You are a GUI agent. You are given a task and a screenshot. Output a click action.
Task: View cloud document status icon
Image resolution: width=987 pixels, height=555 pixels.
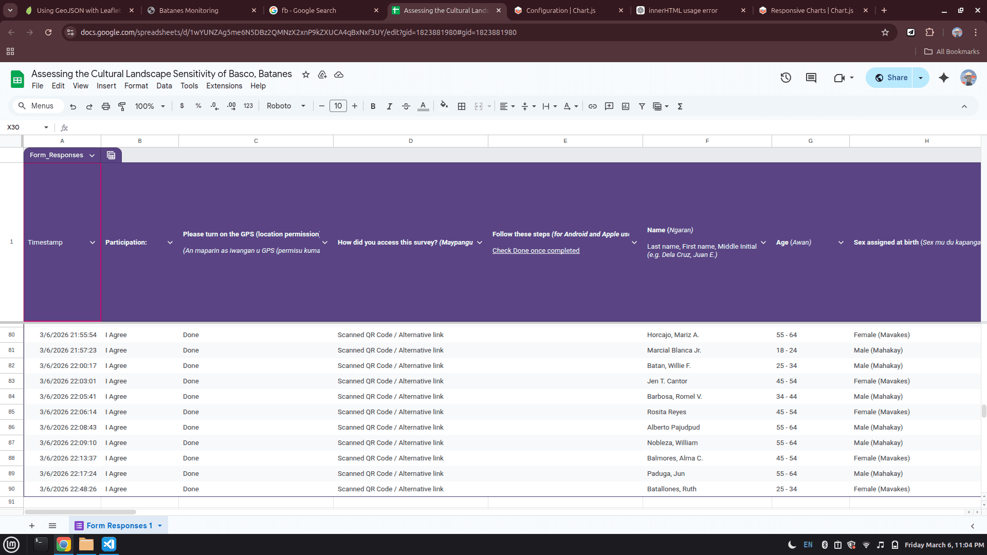point(339,75)
